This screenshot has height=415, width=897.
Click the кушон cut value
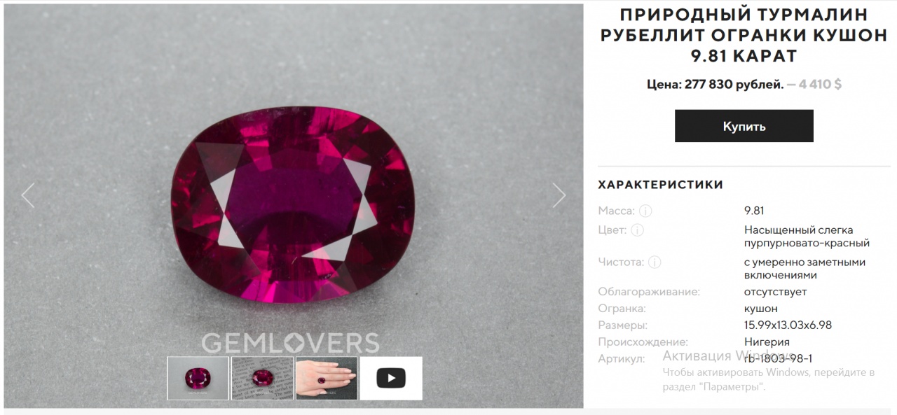pyautogui.click(x=761, y=309)
